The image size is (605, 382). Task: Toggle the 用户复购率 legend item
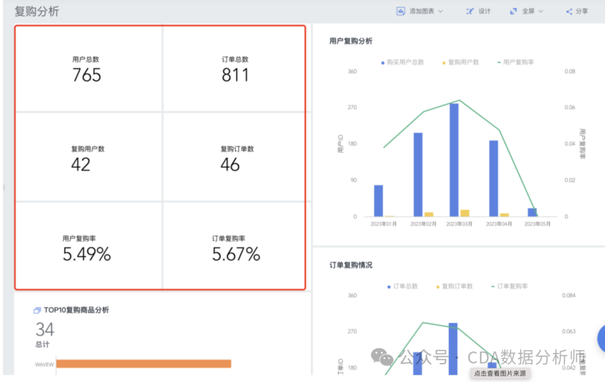tap(515, 62)
